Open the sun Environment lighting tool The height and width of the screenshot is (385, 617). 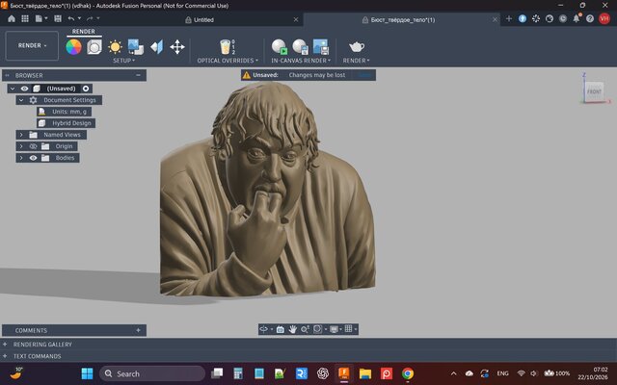pyautogui.click(x=115, y=47)
